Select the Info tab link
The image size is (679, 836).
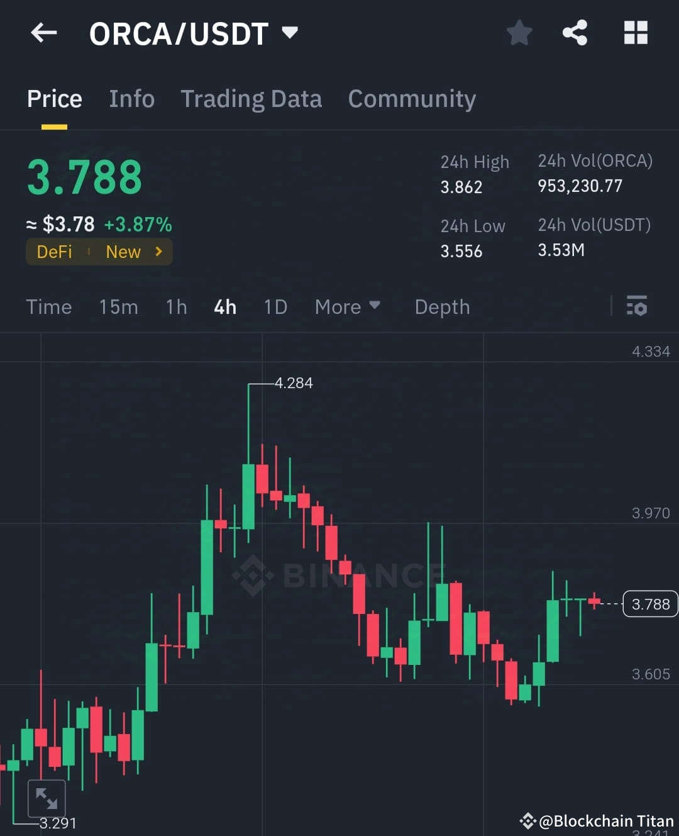(x=132, y=99)
